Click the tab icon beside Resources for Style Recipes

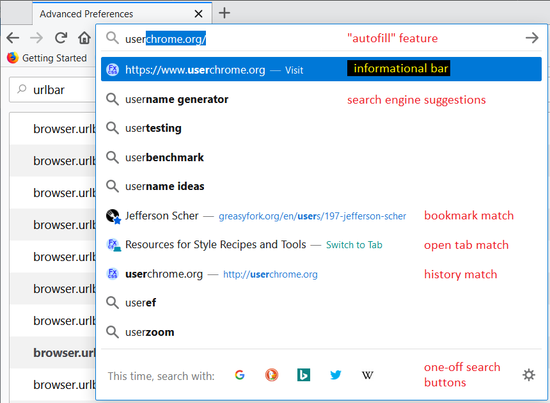(113, 245)
